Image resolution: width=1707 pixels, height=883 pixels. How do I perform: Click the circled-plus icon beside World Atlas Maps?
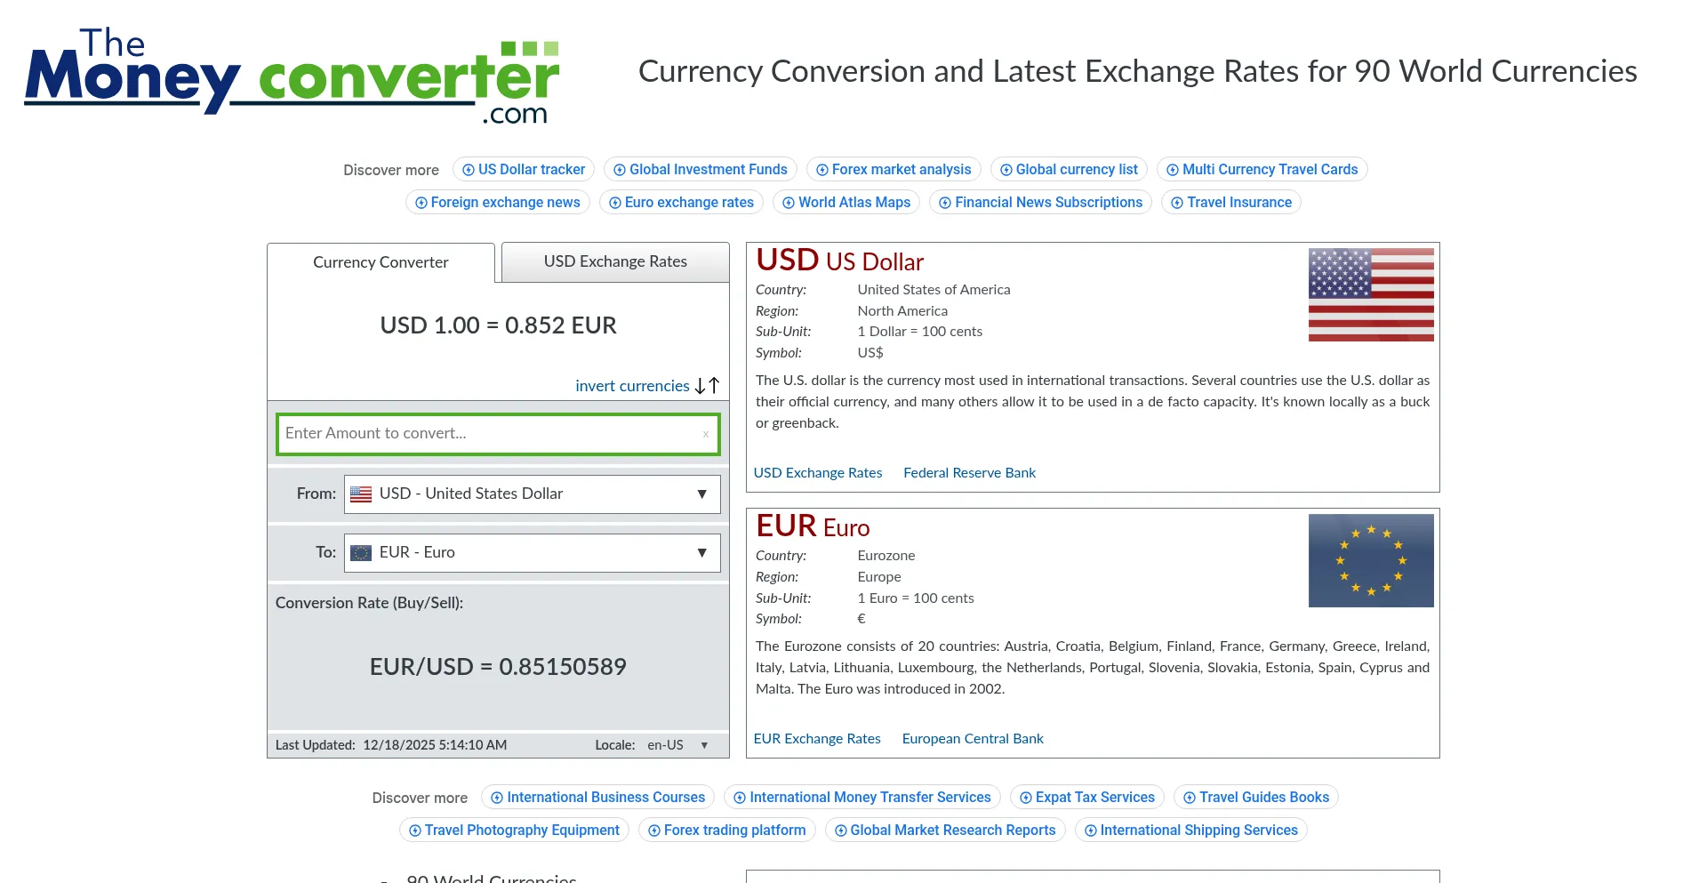pyautogui.click(x=789, y=202)
